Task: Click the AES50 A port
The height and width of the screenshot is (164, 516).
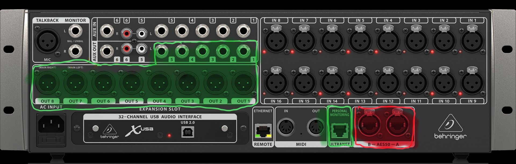Action: tap(397, 125)
